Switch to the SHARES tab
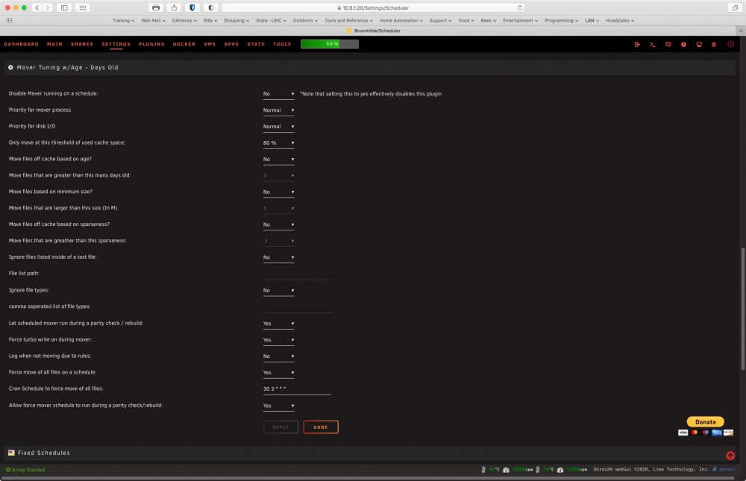 [x=82, y=44]
